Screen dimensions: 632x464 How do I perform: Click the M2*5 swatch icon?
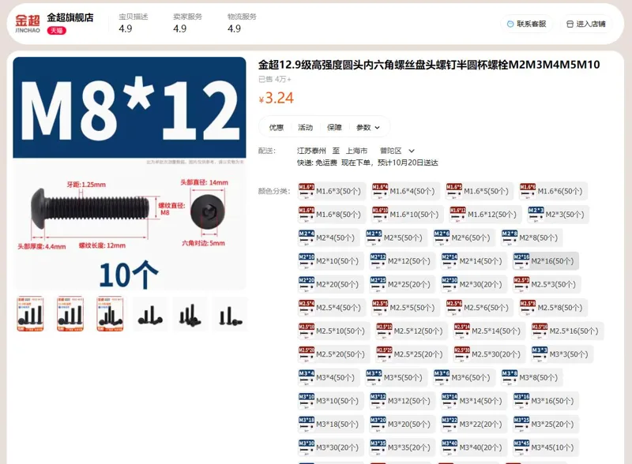pos(374,238)
